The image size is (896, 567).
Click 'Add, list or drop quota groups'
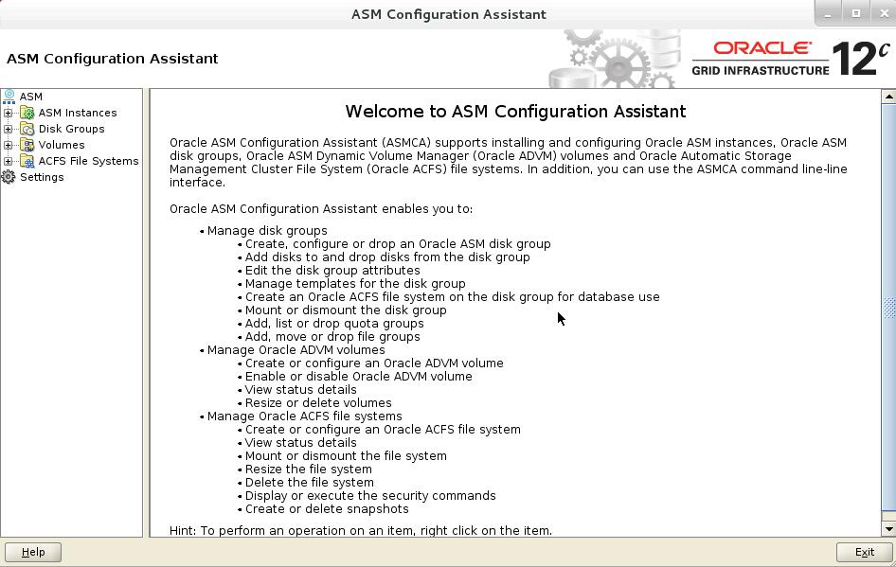point(334,323)
